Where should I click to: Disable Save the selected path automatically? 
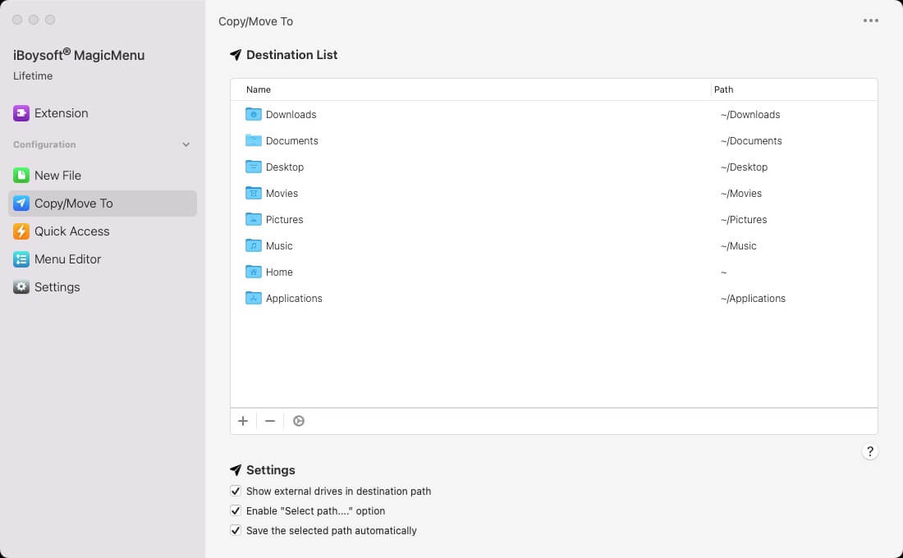pos(236,530)
